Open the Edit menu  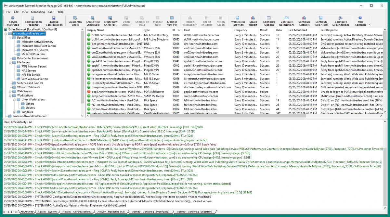click(x=16, y=12)
